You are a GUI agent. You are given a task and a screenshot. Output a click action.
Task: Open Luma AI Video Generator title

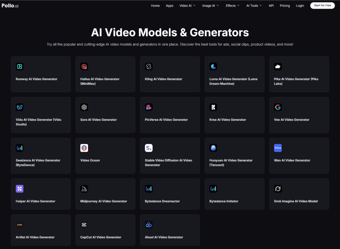(233, 81)
